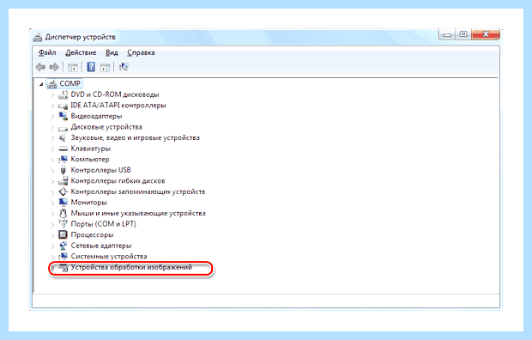Viewport: 532px width, 340px height.
Task: Click the Компьютер icon
Action: (63, 159)
